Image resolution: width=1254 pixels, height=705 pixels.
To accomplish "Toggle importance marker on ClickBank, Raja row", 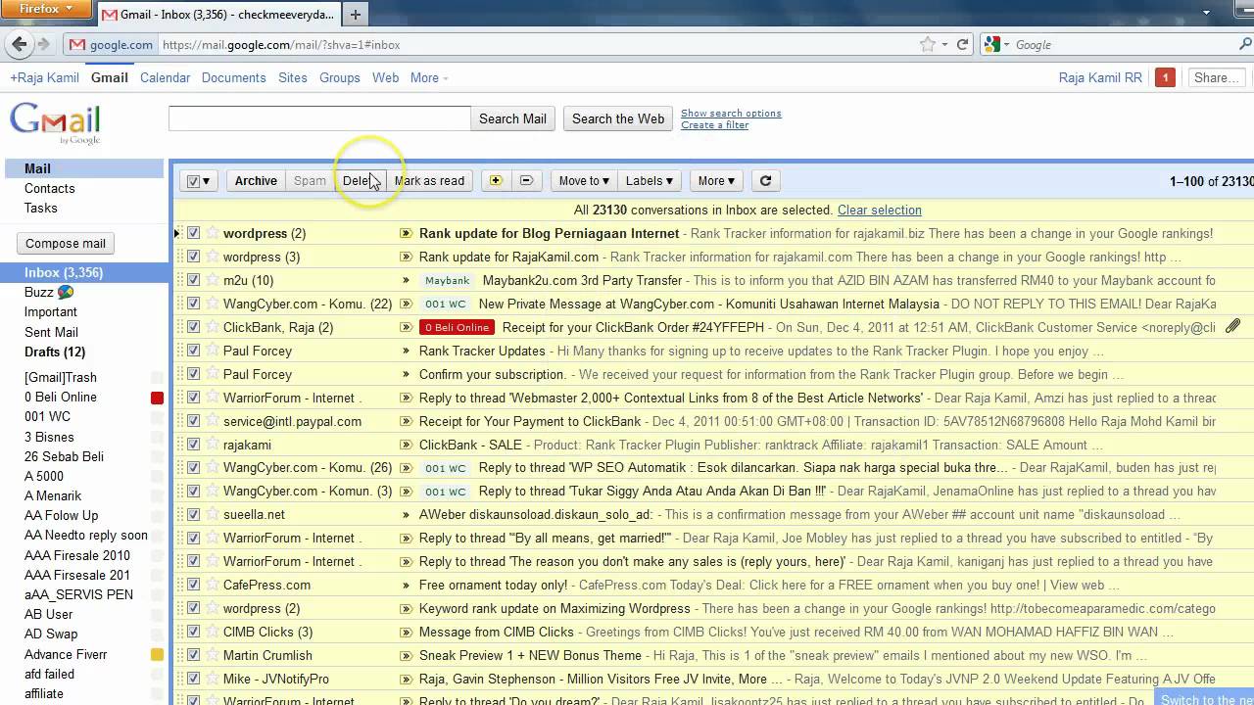I will pyautogui.click(x=406, y=327).
